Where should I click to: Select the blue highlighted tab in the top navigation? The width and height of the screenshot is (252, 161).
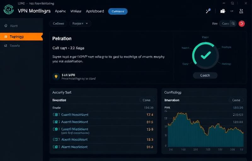click(118, 11)
